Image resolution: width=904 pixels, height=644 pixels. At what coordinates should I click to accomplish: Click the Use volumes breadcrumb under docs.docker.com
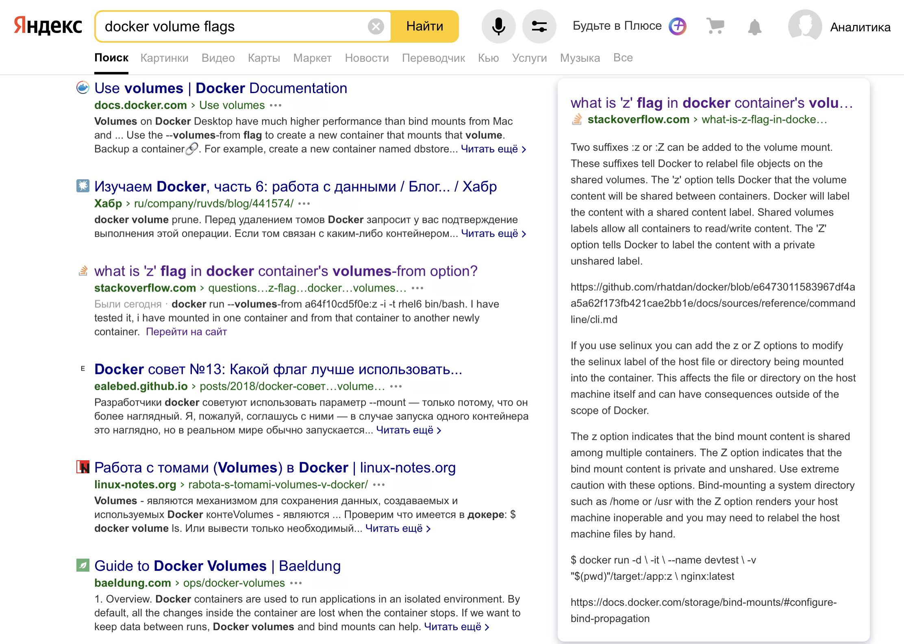click(232, 105)
